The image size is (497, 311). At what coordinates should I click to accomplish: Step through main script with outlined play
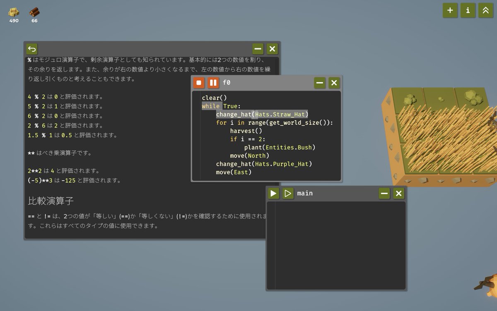pyautogui.click(x=288, y=193)
